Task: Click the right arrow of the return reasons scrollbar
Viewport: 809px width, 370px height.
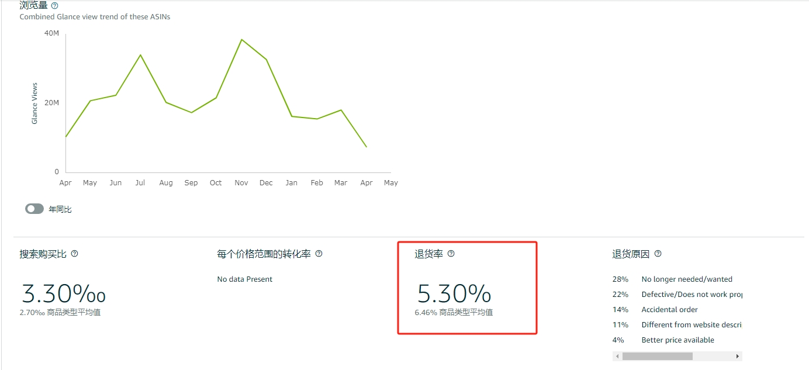Action: coord(738,356)
